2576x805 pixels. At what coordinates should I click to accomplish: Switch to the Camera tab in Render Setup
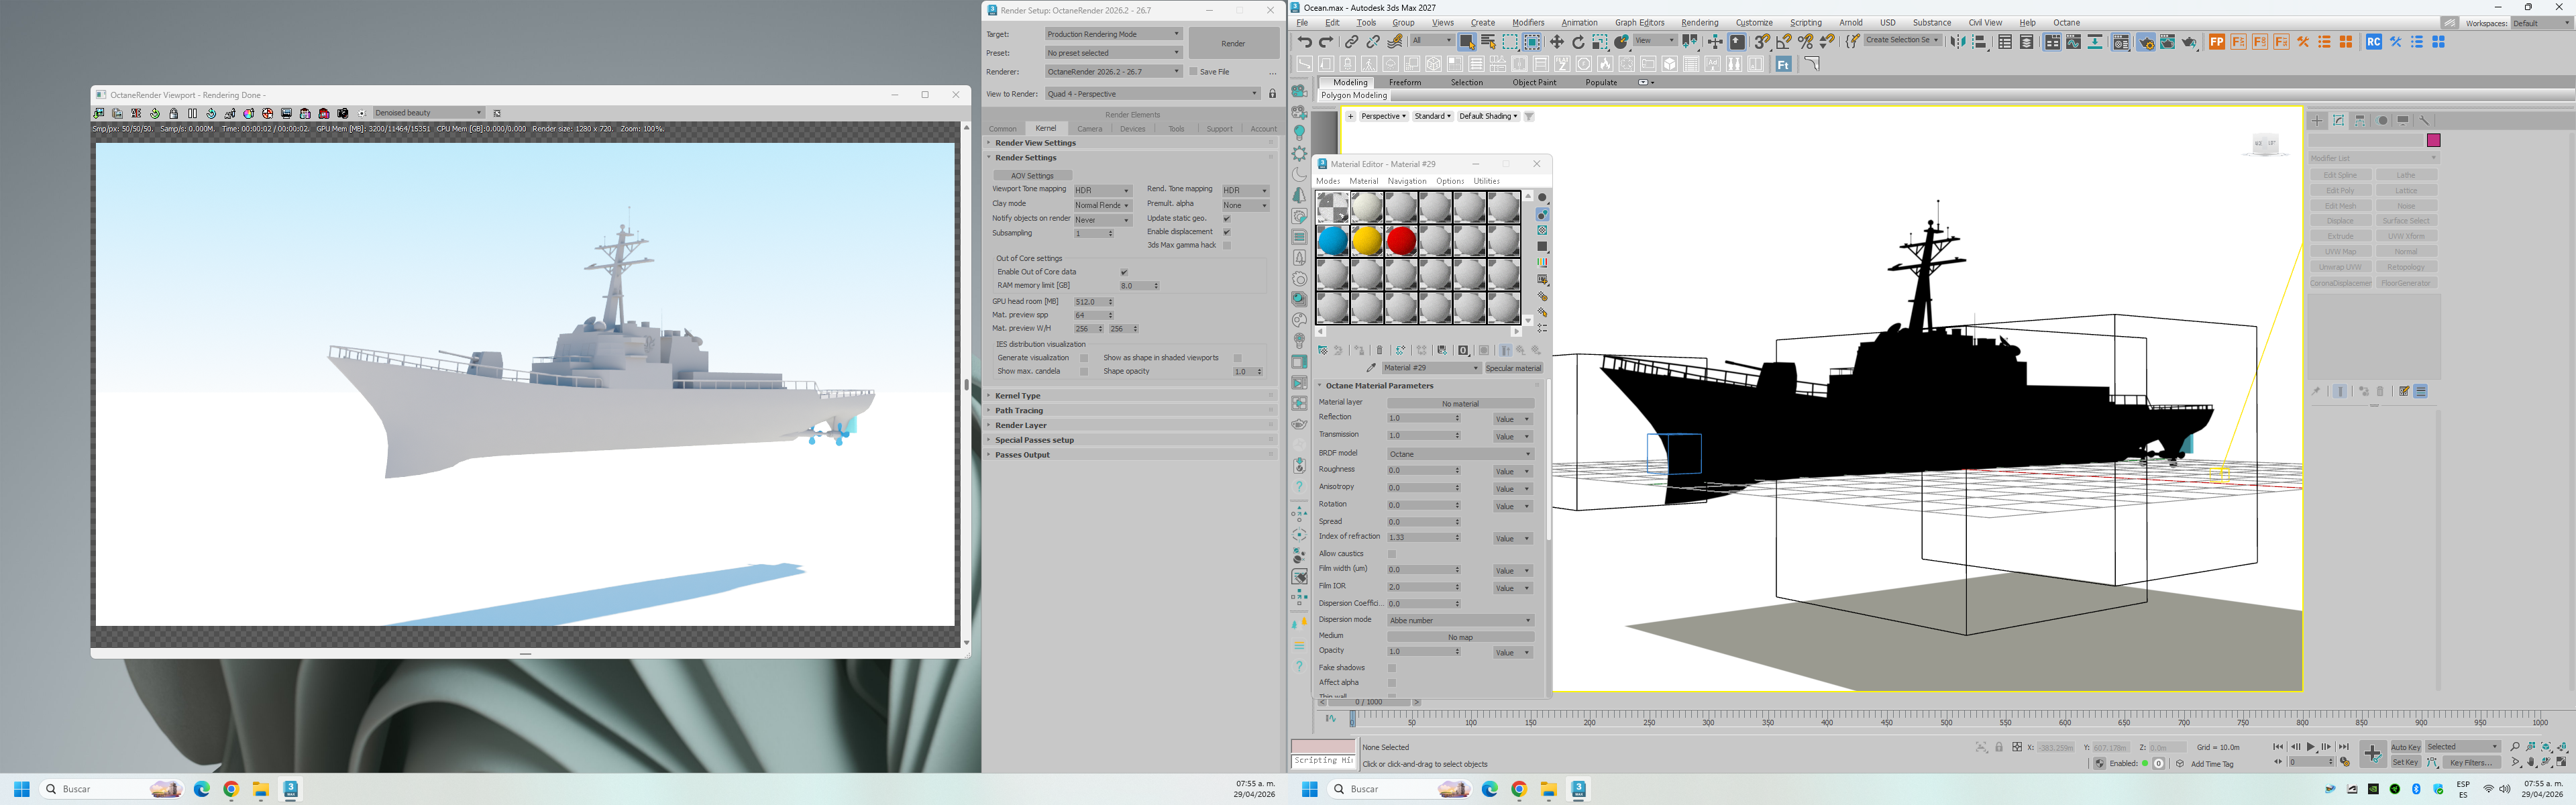1090,129
